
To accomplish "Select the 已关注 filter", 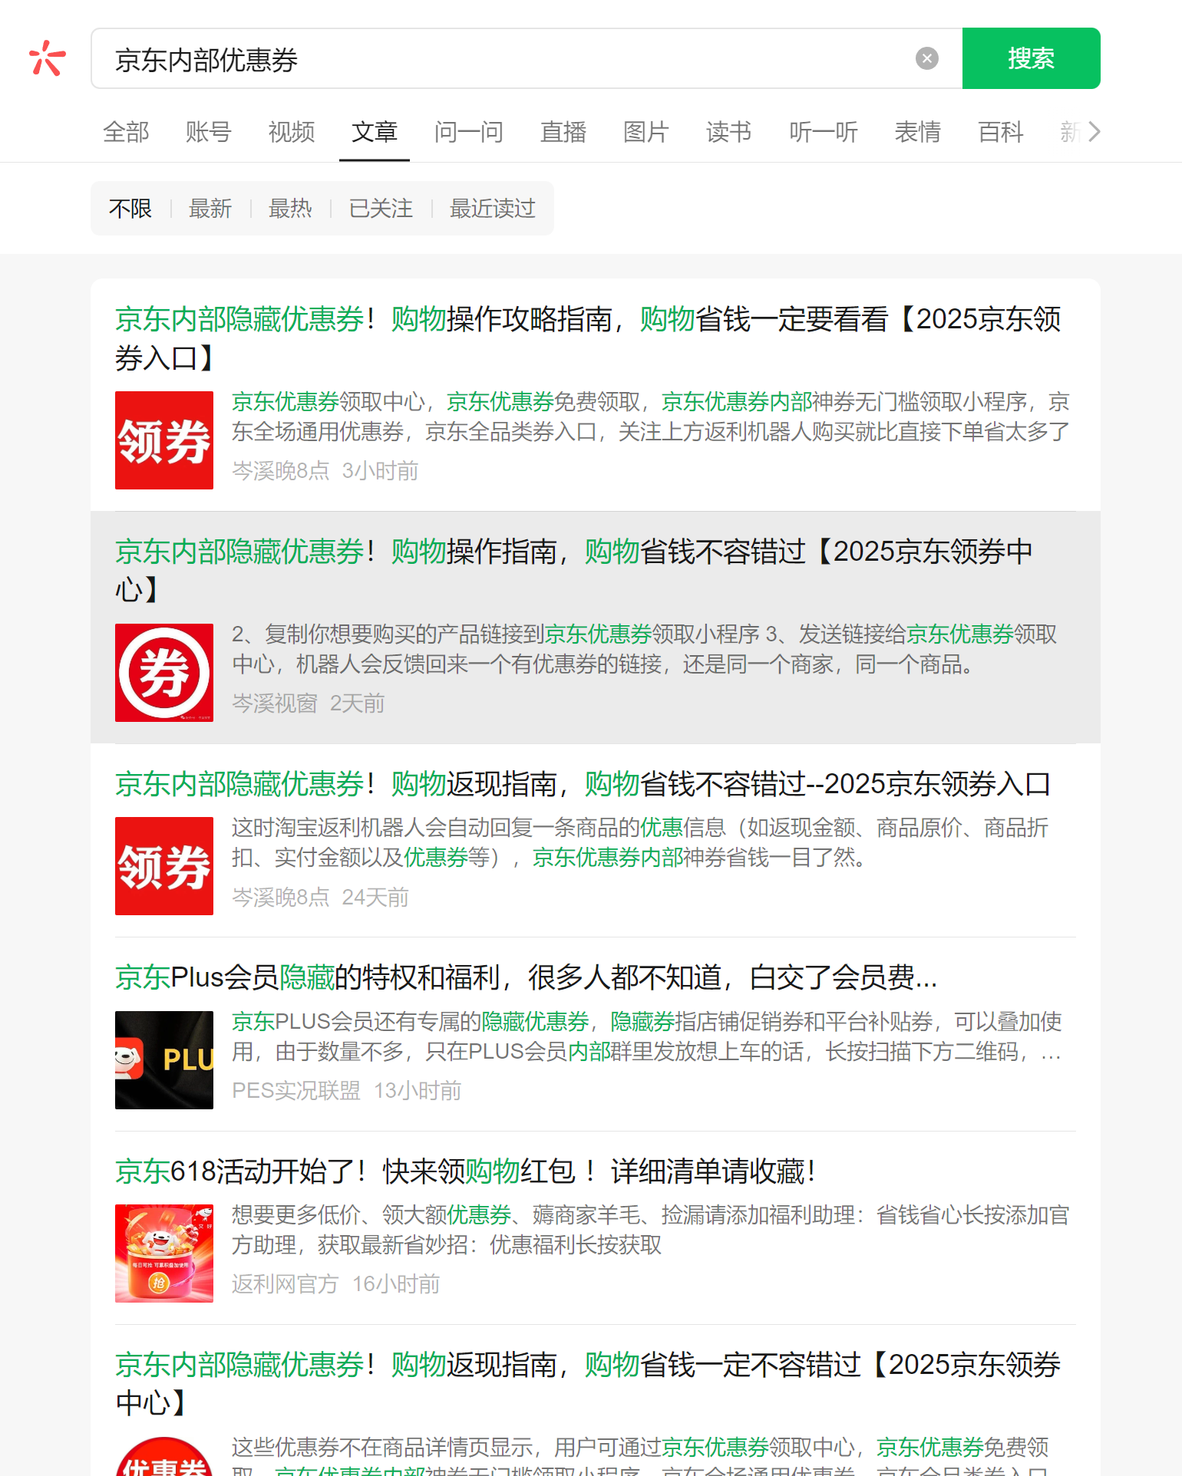I will click(x=381, y=209).
